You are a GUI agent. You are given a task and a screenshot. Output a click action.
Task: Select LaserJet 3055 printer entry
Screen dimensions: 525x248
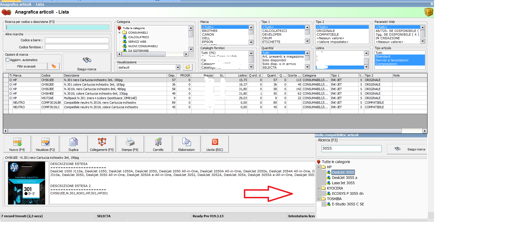(343, 183)
